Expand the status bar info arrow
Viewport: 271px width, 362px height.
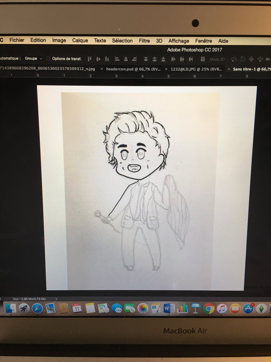[x=56, y=299]
